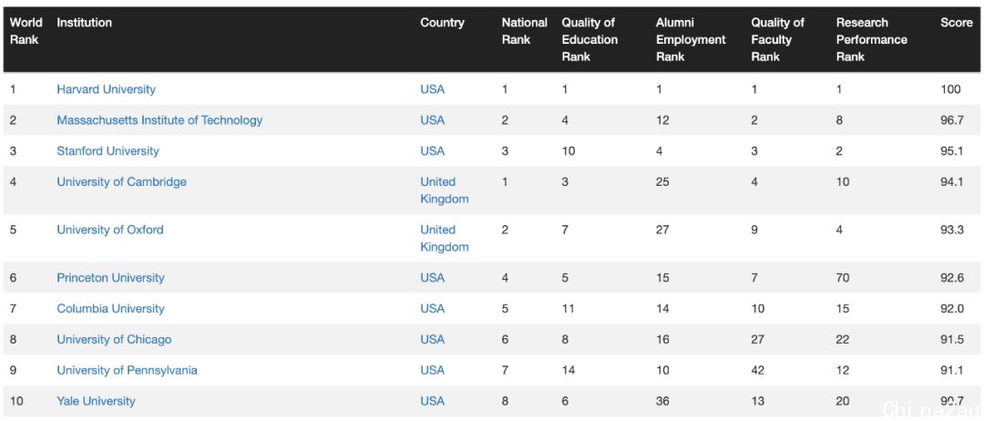Select the University of Pennsylvania link

click(127, 370)
